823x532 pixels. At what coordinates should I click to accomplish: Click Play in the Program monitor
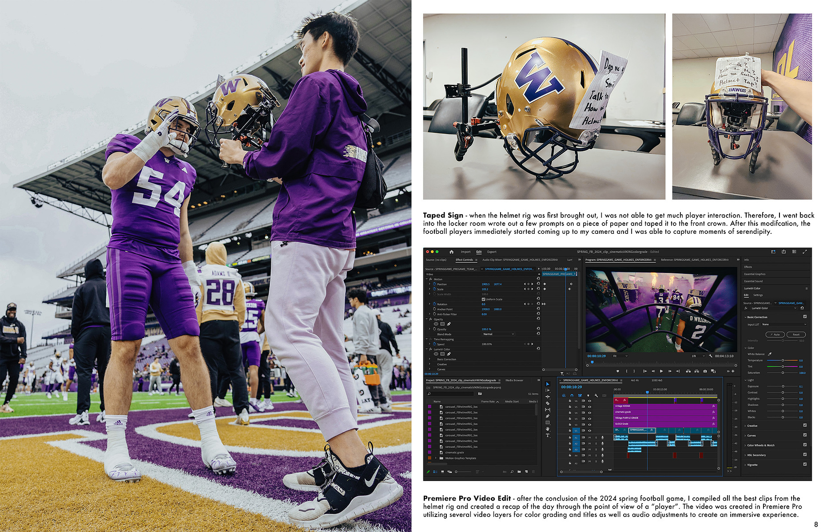[x=661, y=371]
